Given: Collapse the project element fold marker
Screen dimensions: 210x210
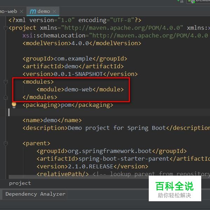Looking at the screenshot, I should [x=6, y=28].
